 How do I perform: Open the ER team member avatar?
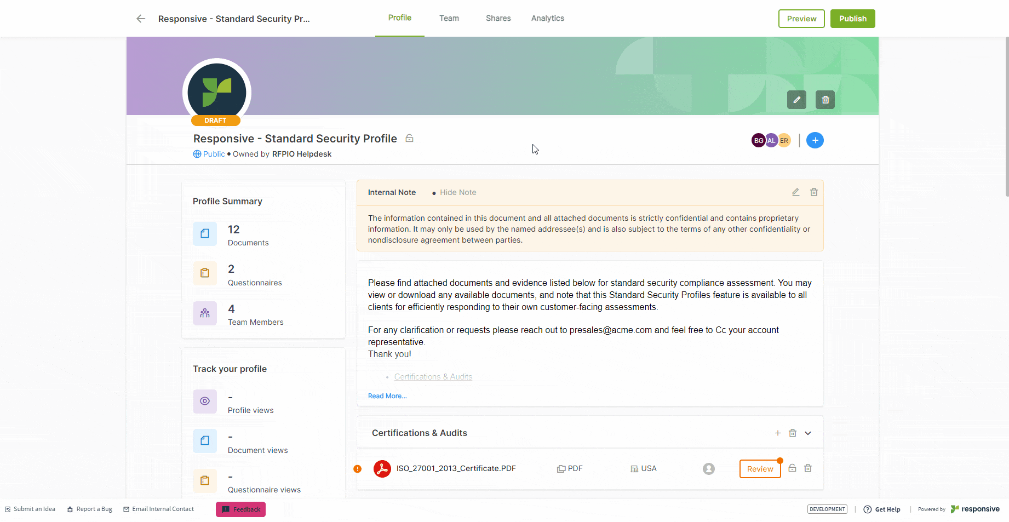tap(784, 140)
